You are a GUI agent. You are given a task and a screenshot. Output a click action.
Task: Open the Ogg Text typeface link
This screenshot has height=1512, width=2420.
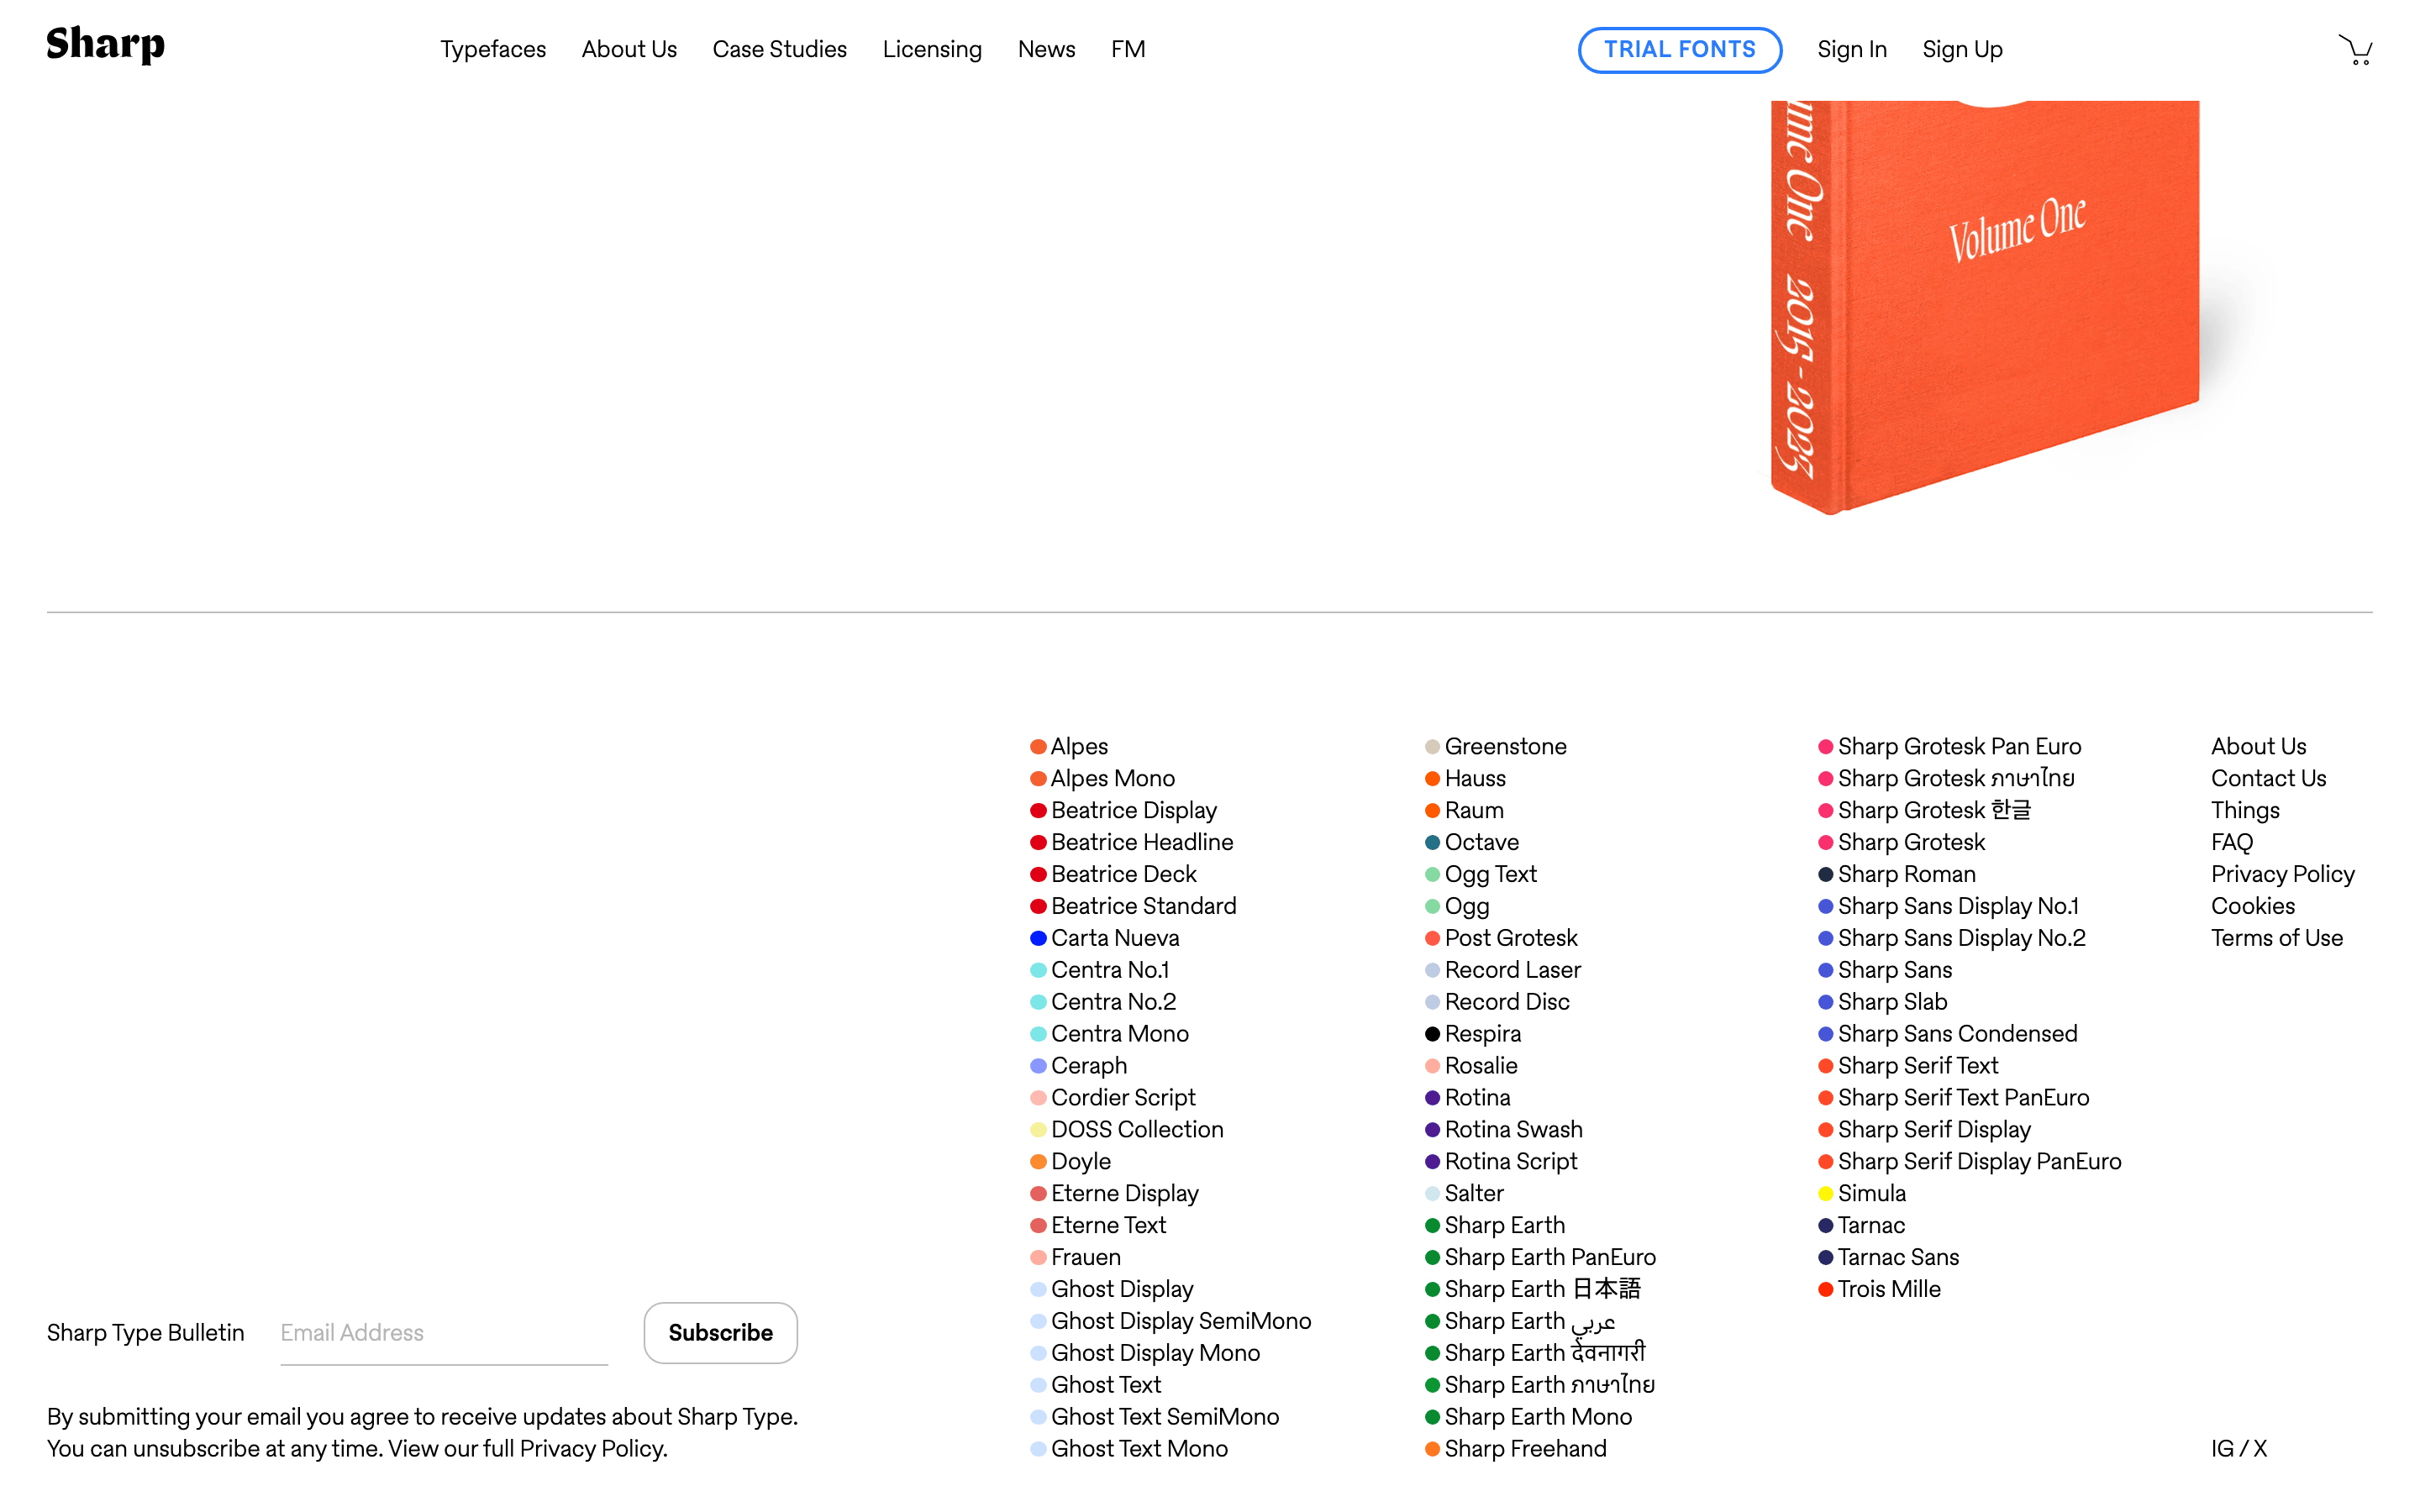pyautogui.click(x=1490, y=874)
